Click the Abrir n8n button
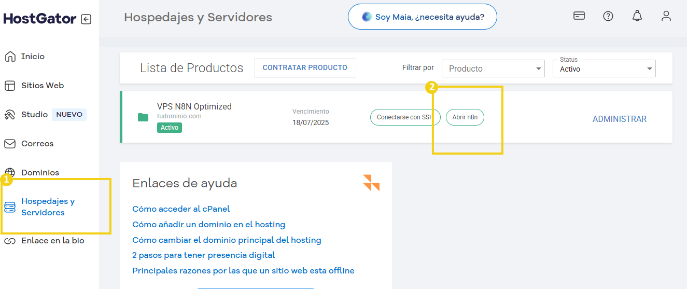687x289 pixels. pyautogui.click(x=465, y=117)
